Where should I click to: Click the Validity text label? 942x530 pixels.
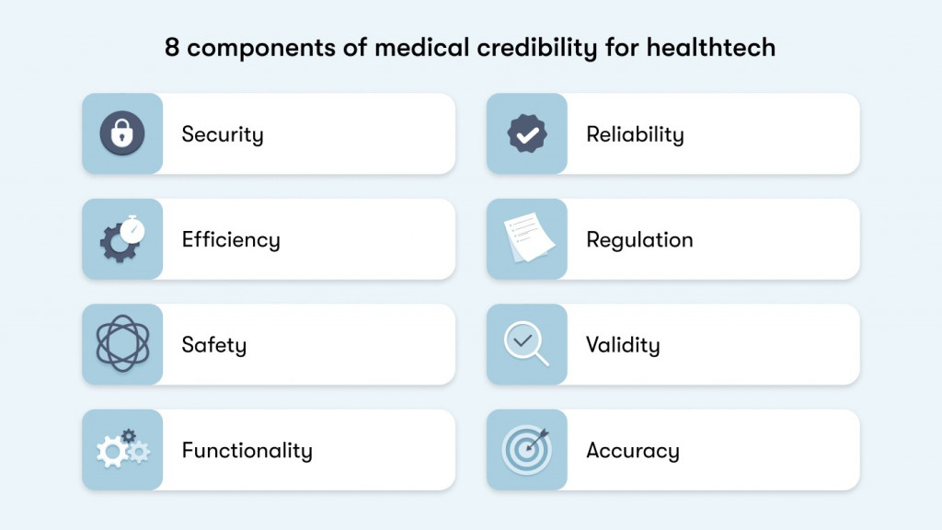click(x=623, y=345)
